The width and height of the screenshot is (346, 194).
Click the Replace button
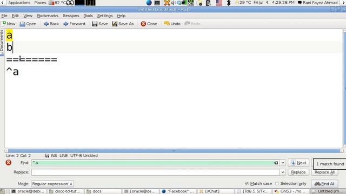tap(298, 172)
